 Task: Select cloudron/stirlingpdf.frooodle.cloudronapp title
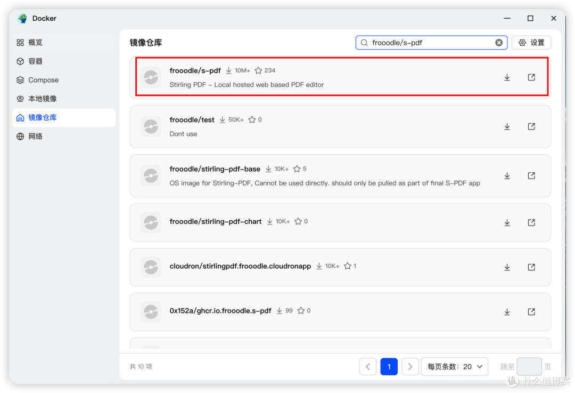(240, 266)
